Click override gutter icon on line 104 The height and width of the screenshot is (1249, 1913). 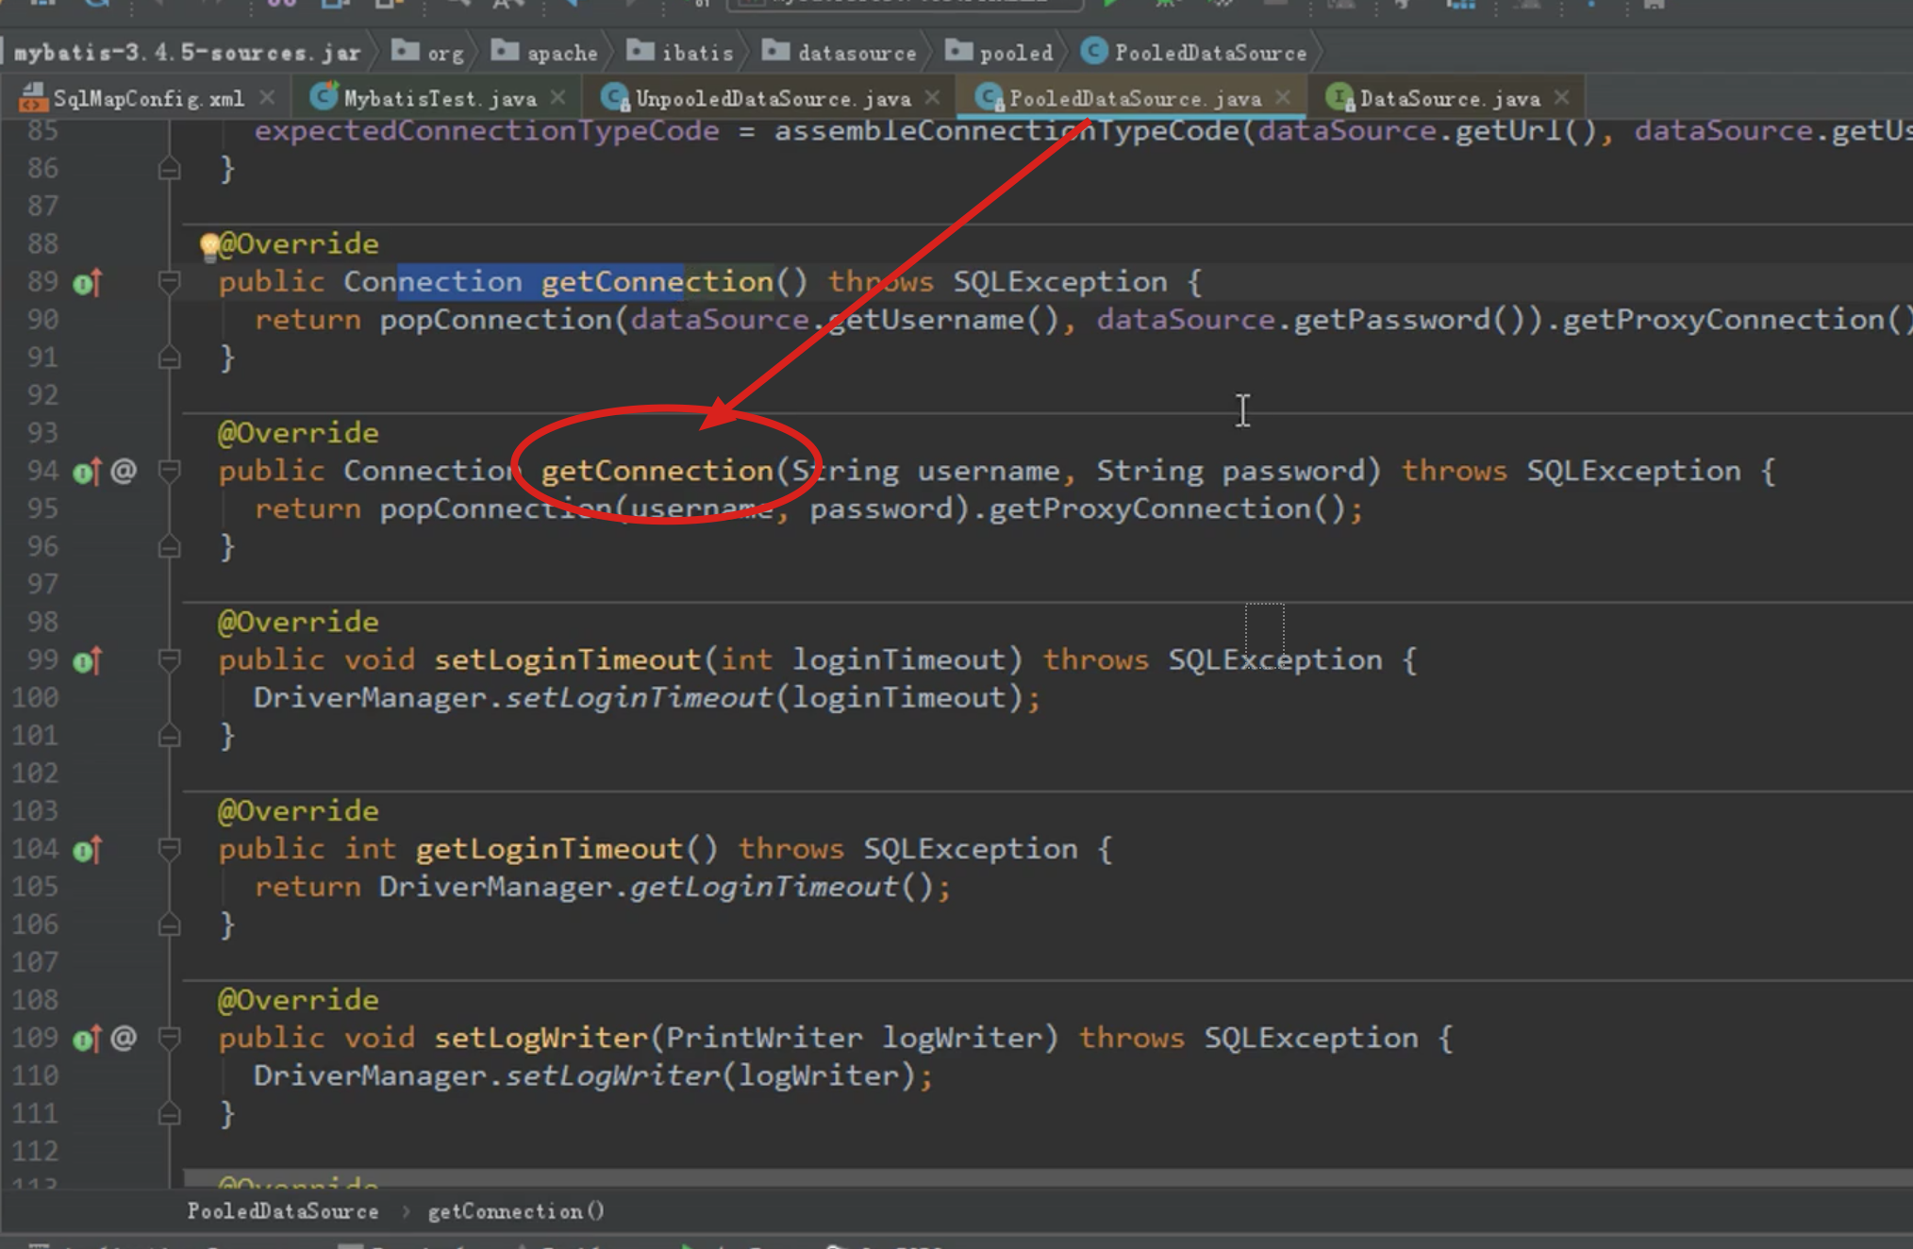click(86, 851)
